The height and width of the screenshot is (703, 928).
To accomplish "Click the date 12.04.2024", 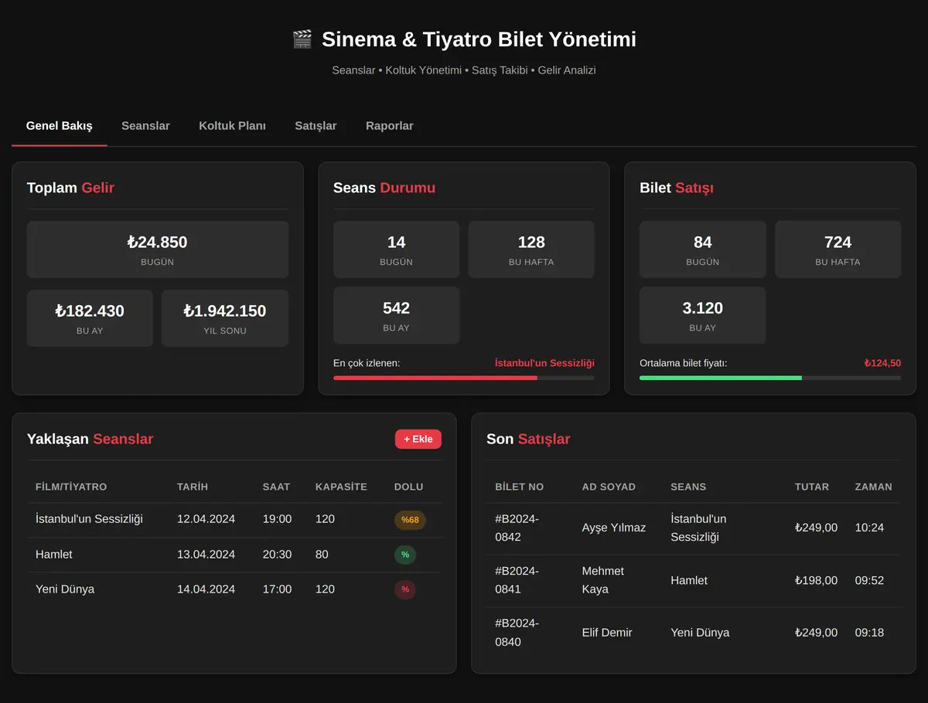I will tap(206, 519).
